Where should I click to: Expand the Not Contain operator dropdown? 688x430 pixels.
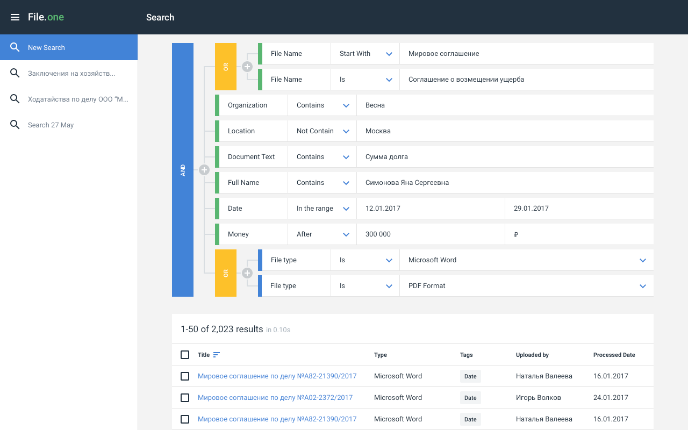pos(346,131)
